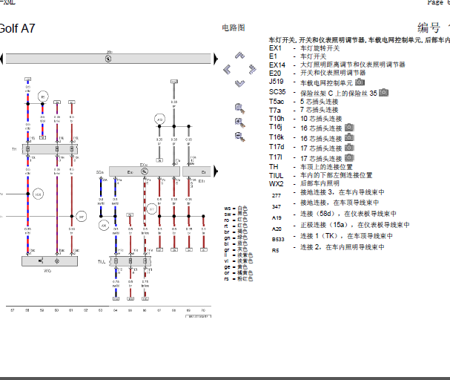Open camera photo for T16j connector
This screenshot has width=450, height=380.
point(349,127)
